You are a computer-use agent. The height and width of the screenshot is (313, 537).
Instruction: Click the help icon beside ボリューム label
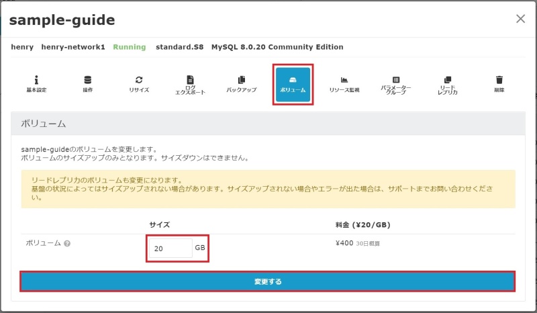67,243
